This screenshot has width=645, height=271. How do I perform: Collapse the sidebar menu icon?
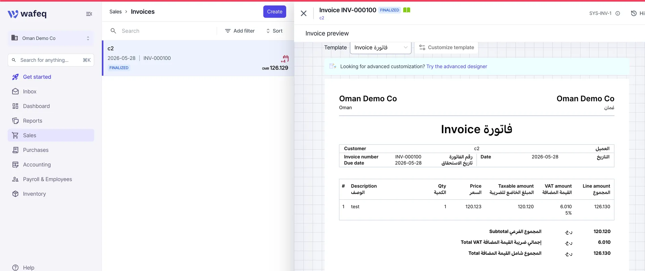tap(89, 14)
